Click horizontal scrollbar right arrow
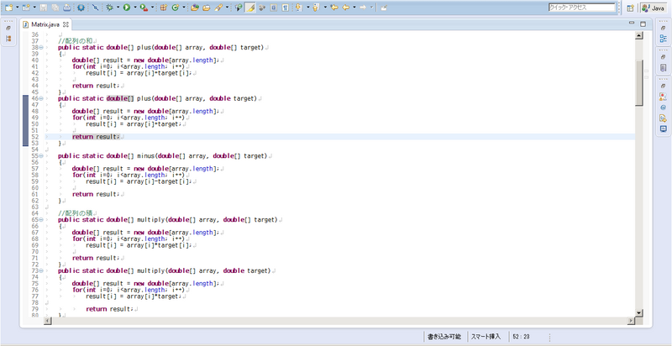 [x=632, y=321]
